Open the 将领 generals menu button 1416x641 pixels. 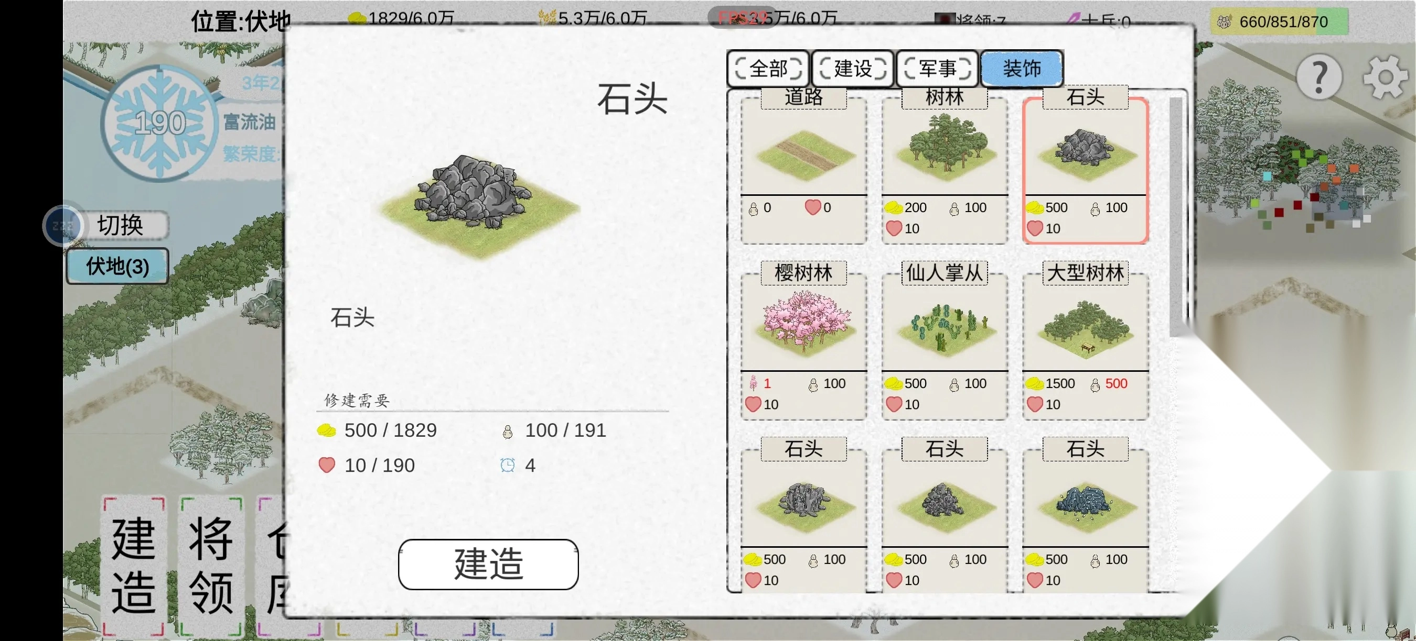tap(211, 565)
